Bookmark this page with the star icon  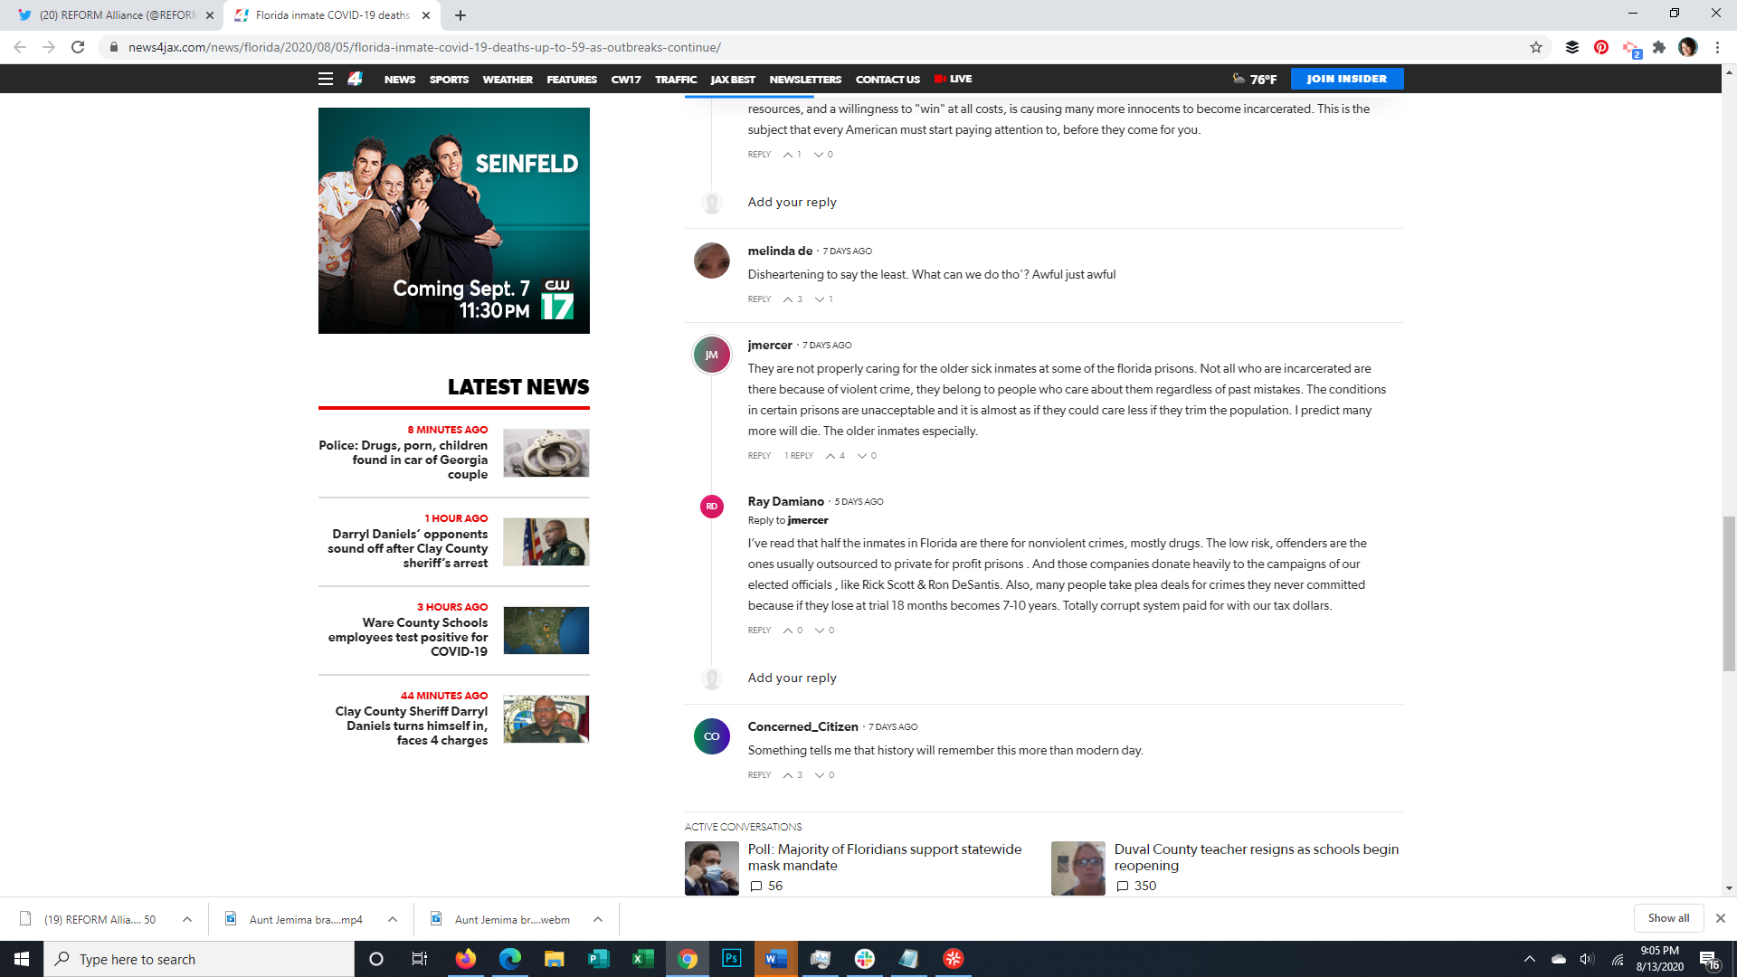click(x=1535, y=47)
